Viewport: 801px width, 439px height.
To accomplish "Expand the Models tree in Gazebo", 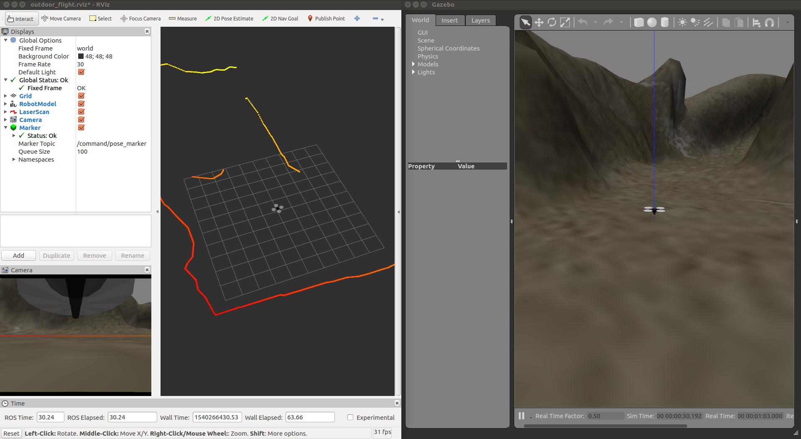I will coord(412,64).
